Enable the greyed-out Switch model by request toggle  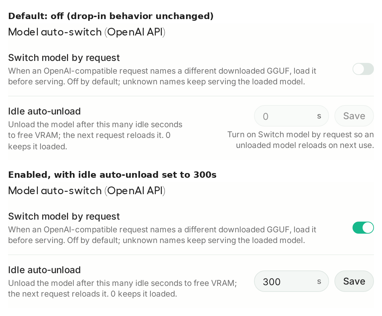pyautogui.click(x=363, y=69)
